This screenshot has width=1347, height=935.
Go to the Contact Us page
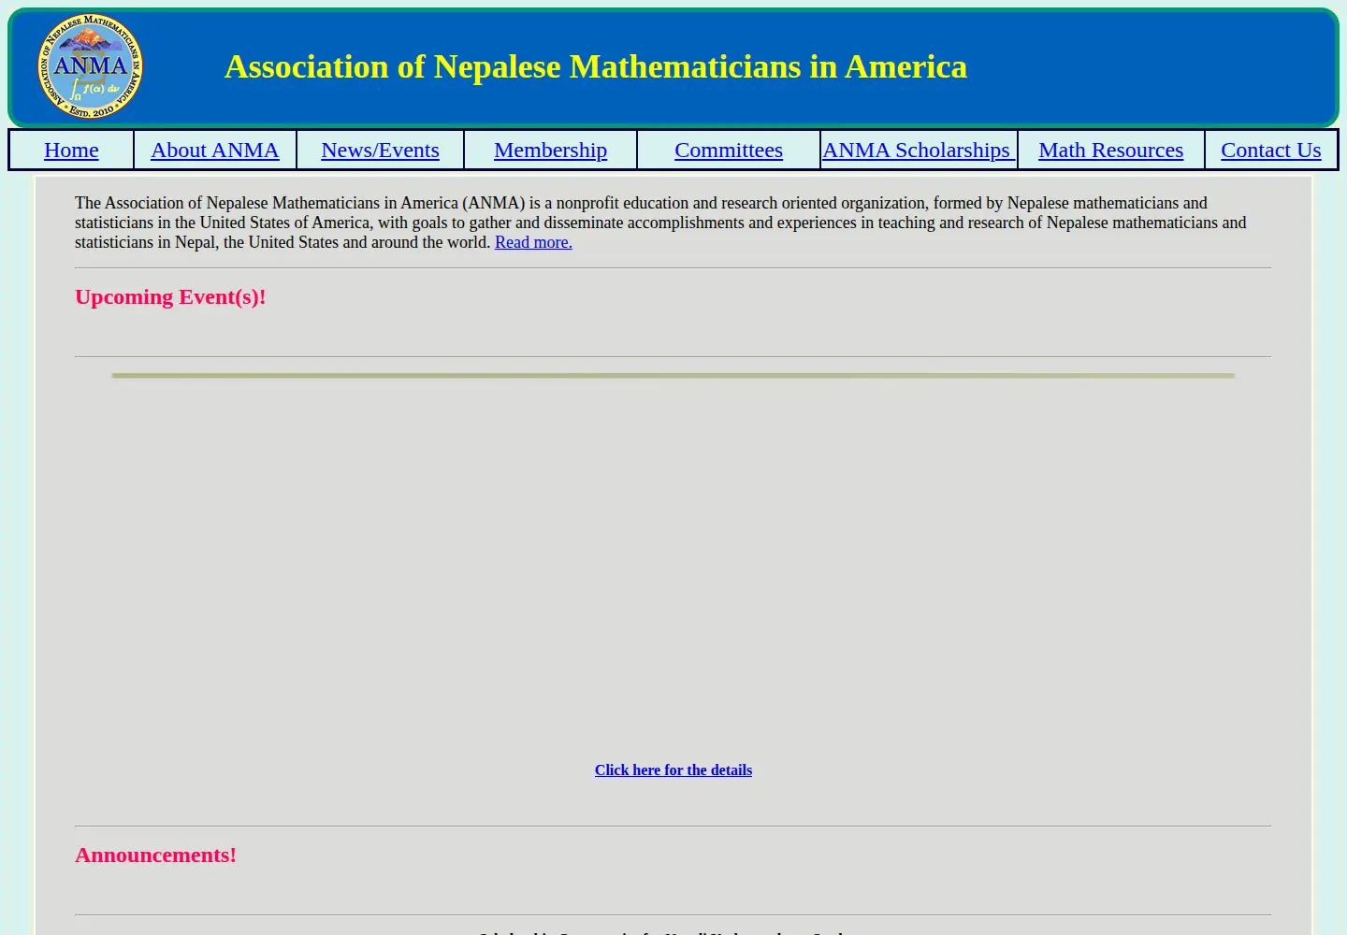tap(1270, 150)
